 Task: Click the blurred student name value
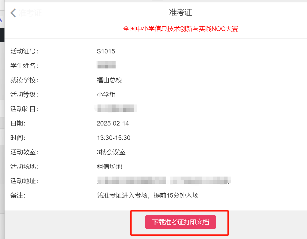[x=107, y=65]
